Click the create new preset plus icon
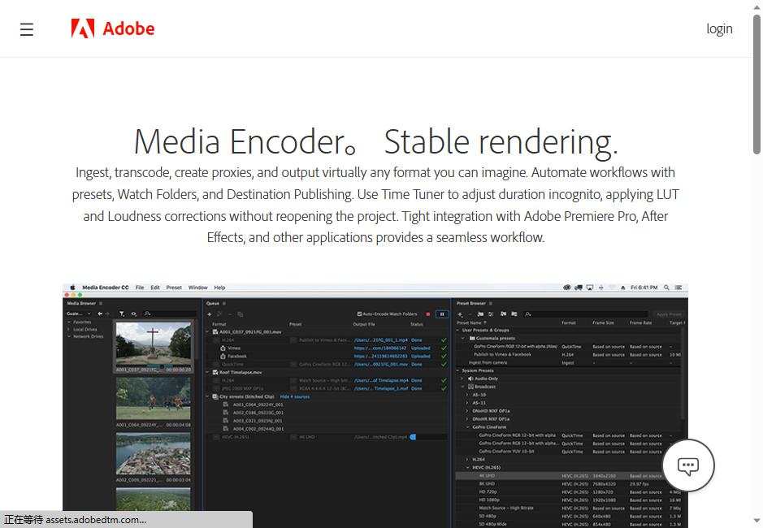763x528 pixels. tap(460, 314)
